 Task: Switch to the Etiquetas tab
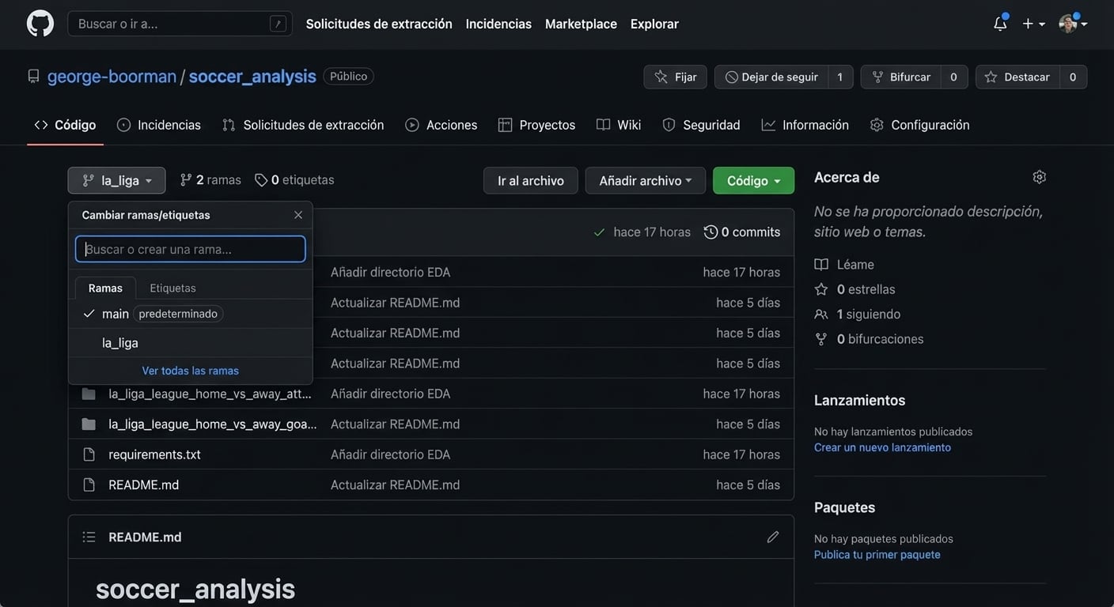[x=172, y=288]
